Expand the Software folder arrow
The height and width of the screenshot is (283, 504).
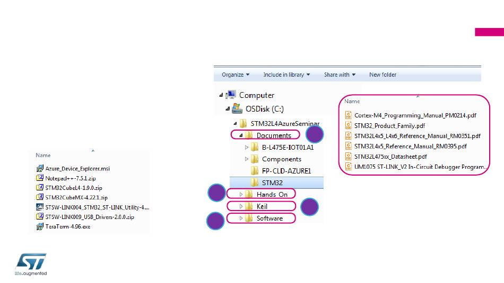click(241, 218)
